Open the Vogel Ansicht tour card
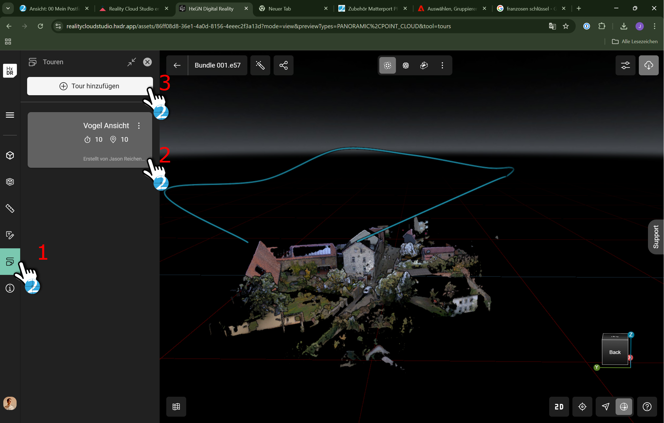Image resolution: width=664 pixels, height=423 pixels. tap(90, 140)
